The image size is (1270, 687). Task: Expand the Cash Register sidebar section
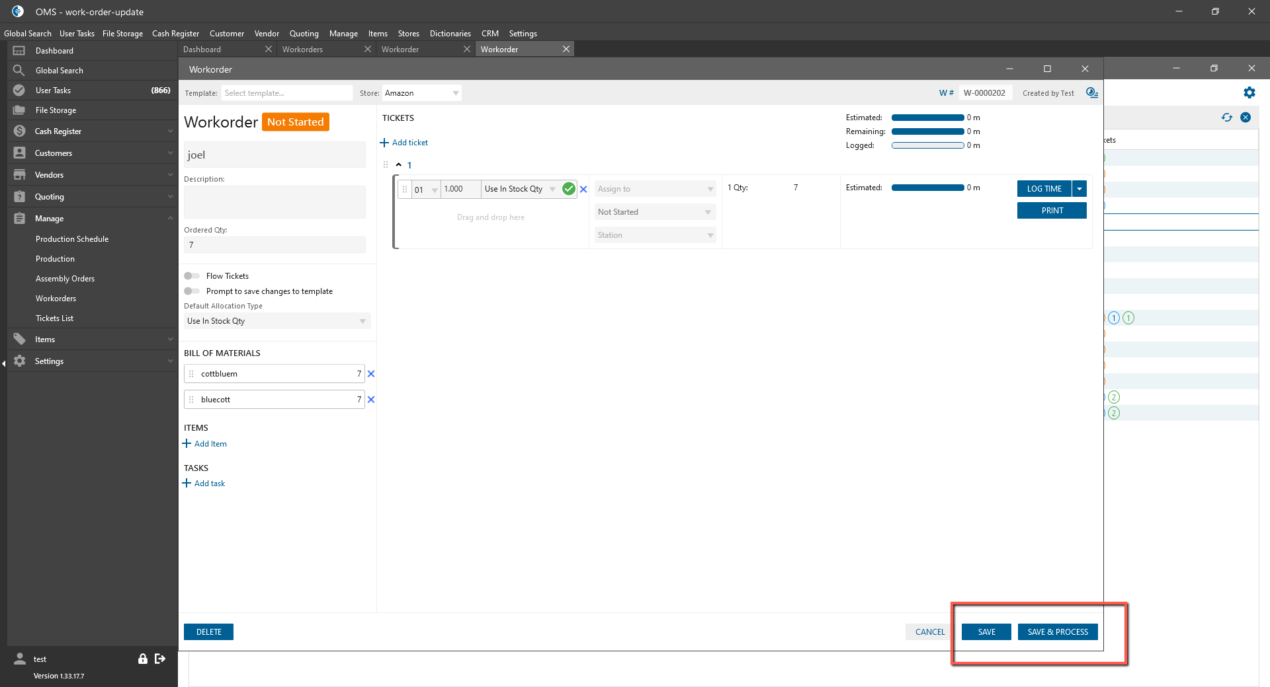click(170, 131)
